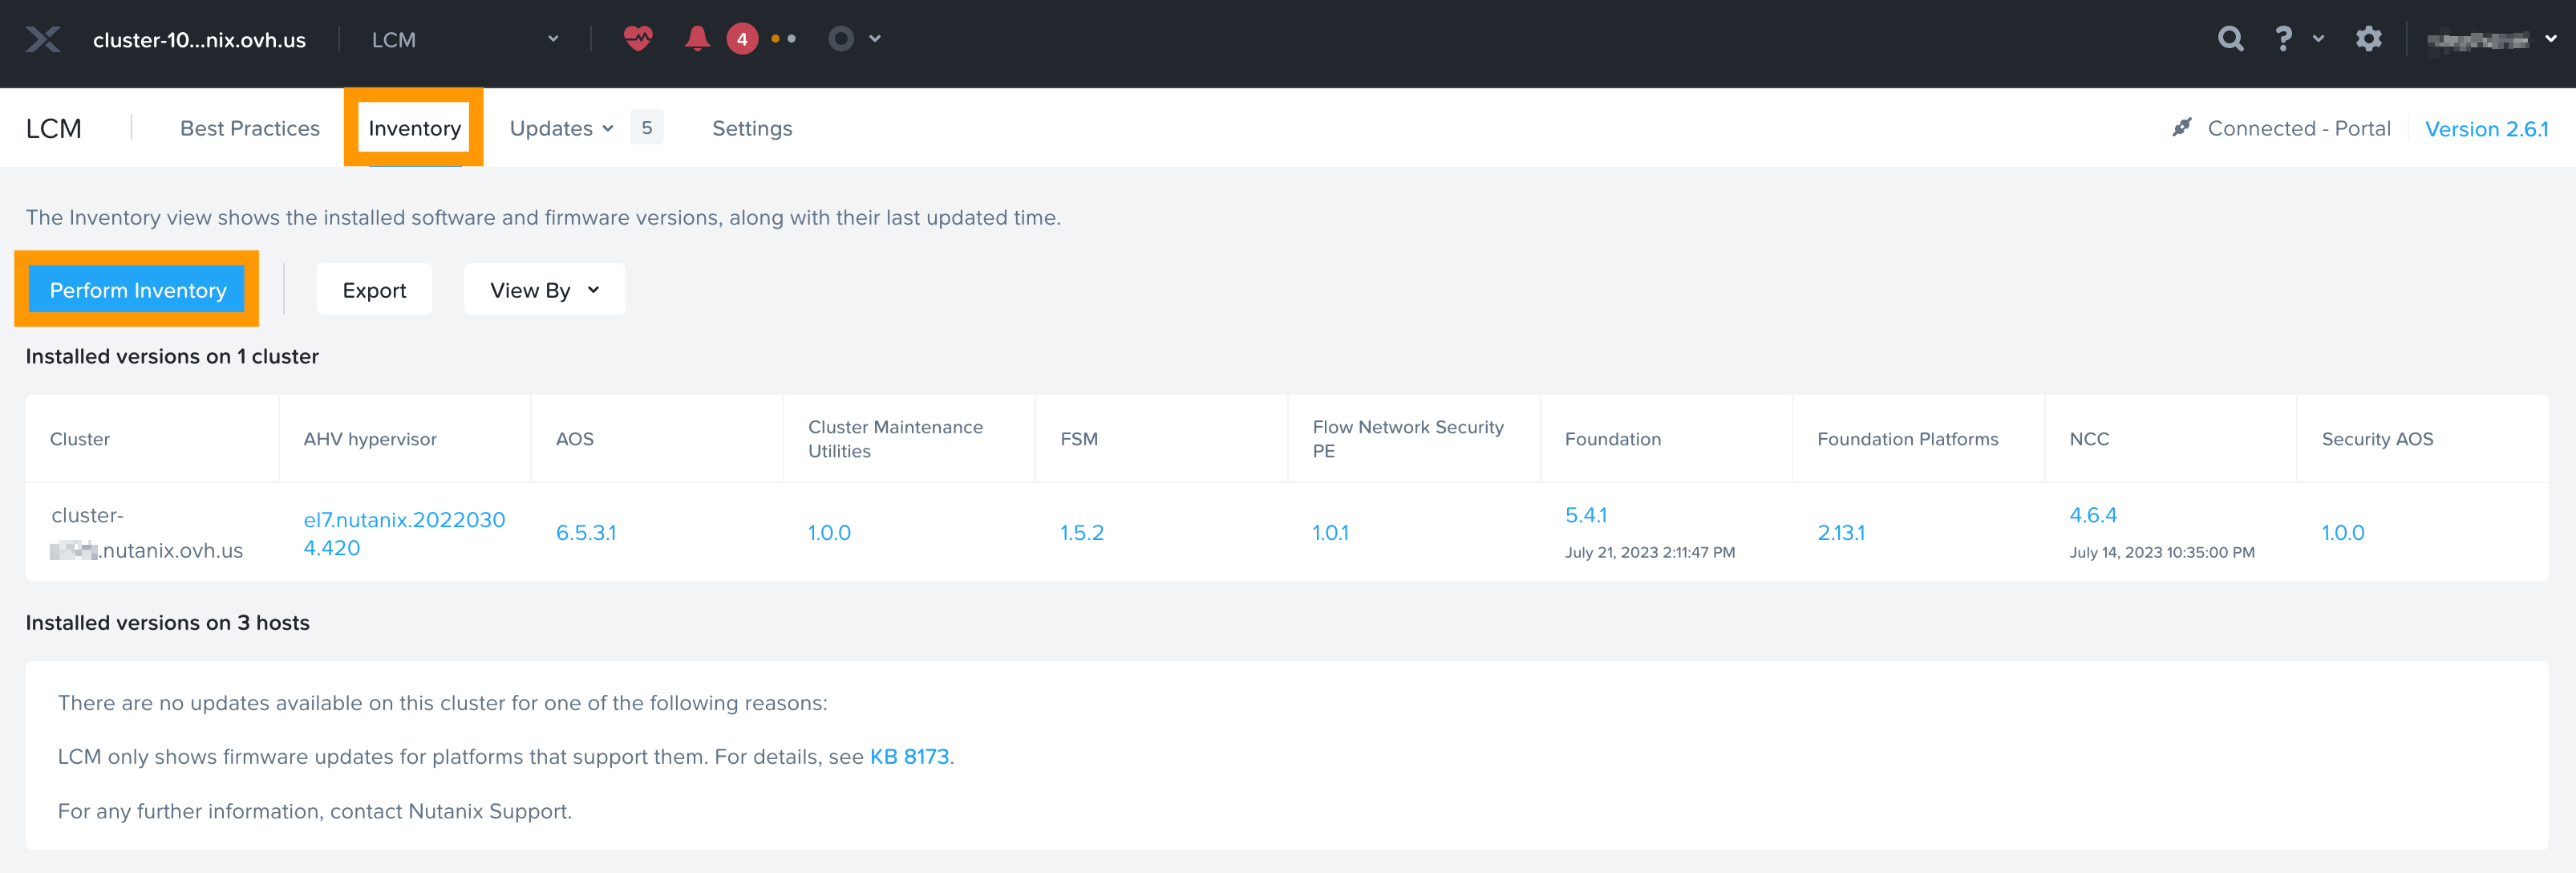This screenshot has width=2576, height=873.
Task: Click the July 21, 2023 2:11:47 PM timestamp
Action: click(x=1650, y=552)
